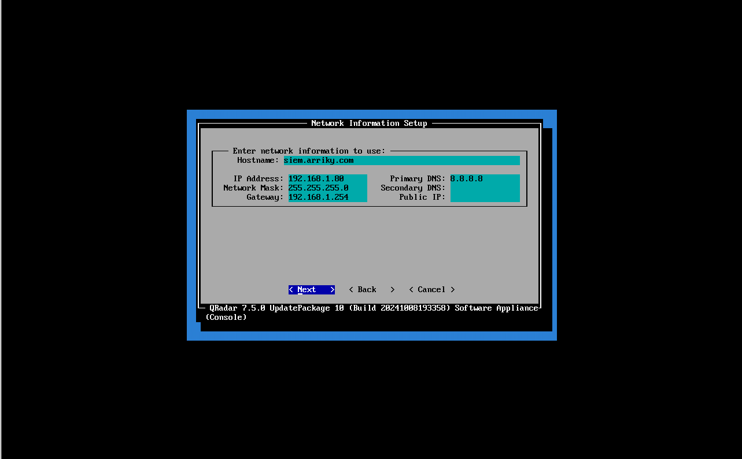Image resolution: width=742 pixels, height=459 pixels.
Task: Select the empty Secondary DNS field
Action: (485, 188)
